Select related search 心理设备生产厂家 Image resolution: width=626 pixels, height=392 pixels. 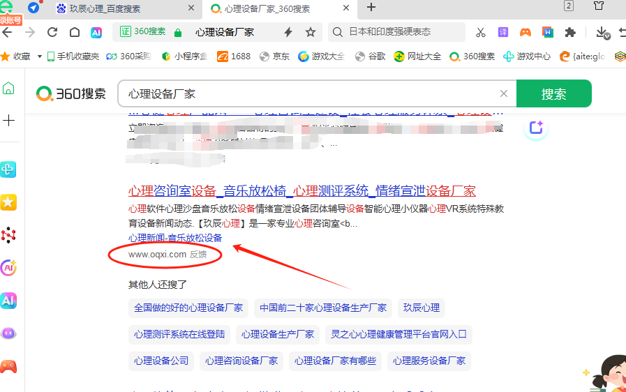[x=278, y=335]
